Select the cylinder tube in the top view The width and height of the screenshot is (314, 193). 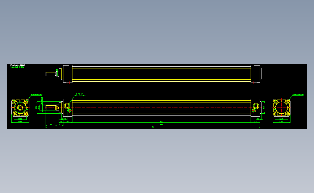[162, 74]
